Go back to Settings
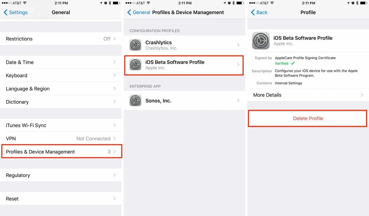 (x=16, y=12)
